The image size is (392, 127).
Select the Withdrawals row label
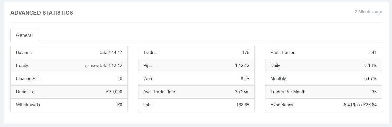pyautogui.click(x=28, y=105)
